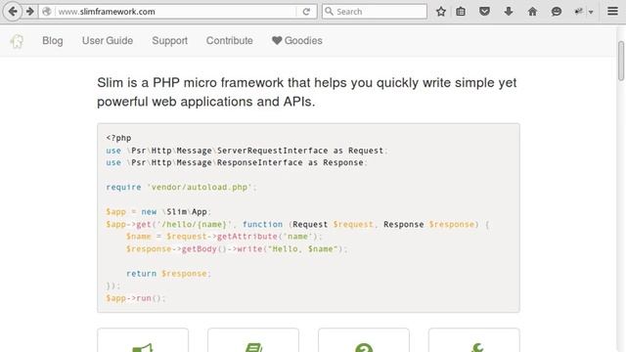Screen dimensions: 626x352
Task: Click the wrench card icon
Action: 476,347
